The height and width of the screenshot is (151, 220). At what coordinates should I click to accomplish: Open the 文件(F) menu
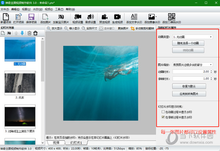click(x=5, y=9)
